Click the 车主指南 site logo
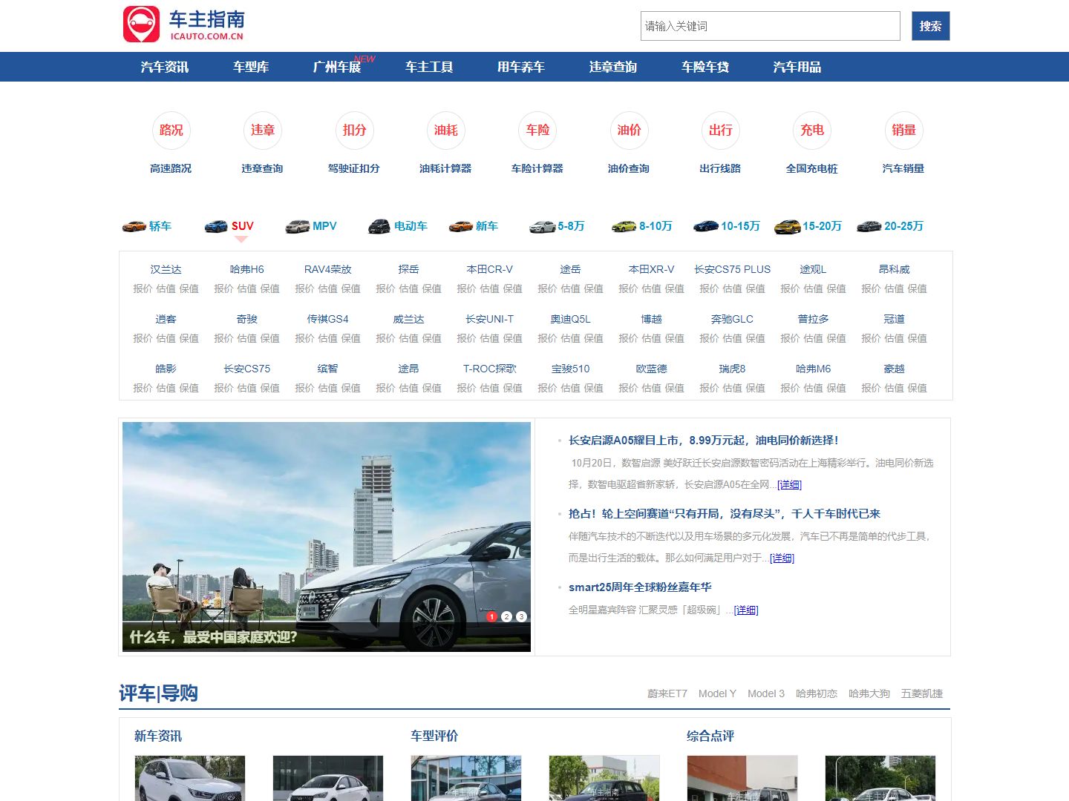 (184, 24)
